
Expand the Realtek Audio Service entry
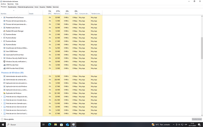pos(1,28)
